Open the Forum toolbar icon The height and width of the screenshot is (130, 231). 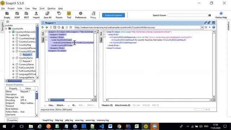[59, 15]
